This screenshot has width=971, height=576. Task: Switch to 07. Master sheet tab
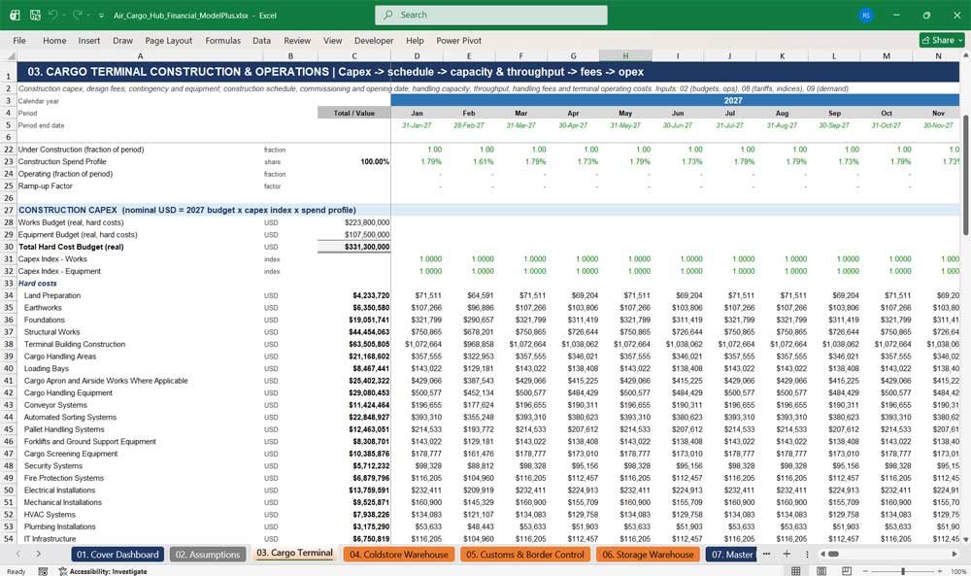[x=732, y=555]
